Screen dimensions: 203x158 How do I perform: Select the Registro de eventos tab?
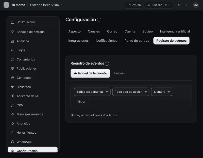172,41
